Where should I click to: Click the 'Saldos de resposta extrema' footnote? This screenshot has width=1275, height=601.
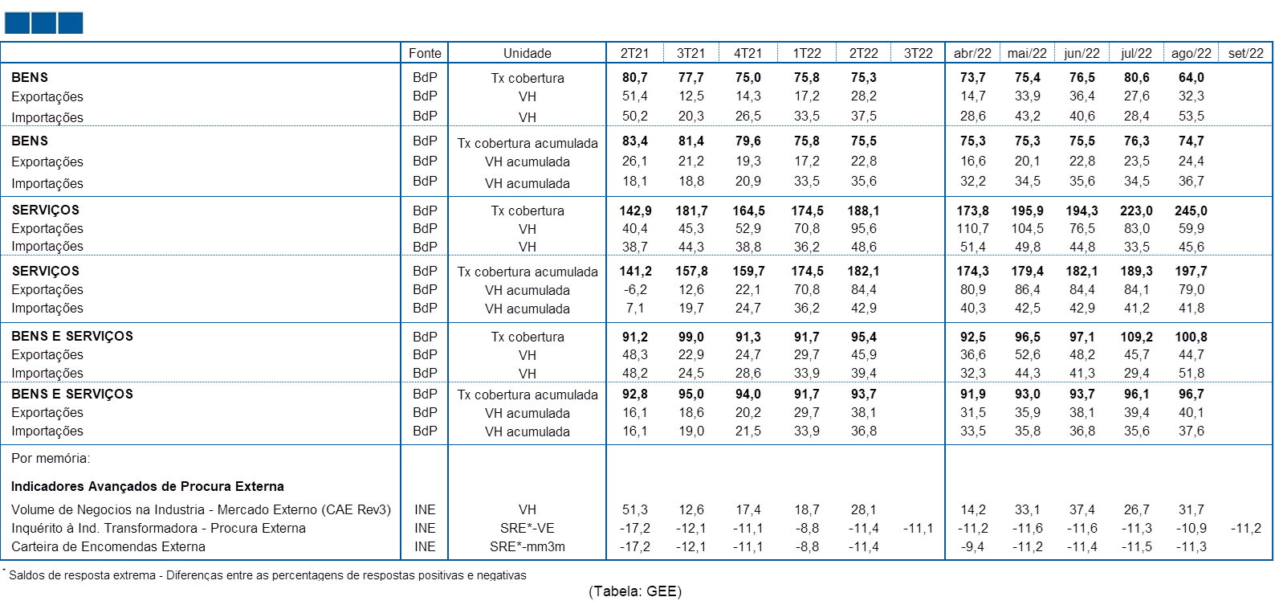point(267,575)
